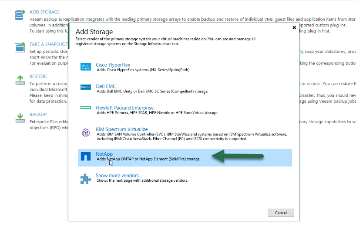Select Hewlett Packard Enterprise vendor link
Viewport: 356px width, 239px height.
pyautogui.click(x=124, y=108)
